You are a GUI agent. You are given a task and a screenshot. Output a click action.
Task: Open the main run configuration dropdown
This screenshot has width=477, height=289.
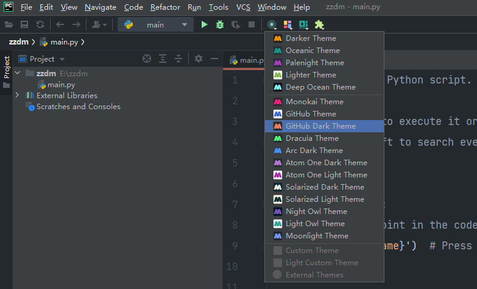click(155, 24)
